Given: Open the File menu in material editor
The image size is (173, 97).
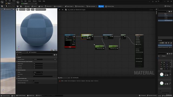Looking at the screenshot, I should [x=22, y=1].
